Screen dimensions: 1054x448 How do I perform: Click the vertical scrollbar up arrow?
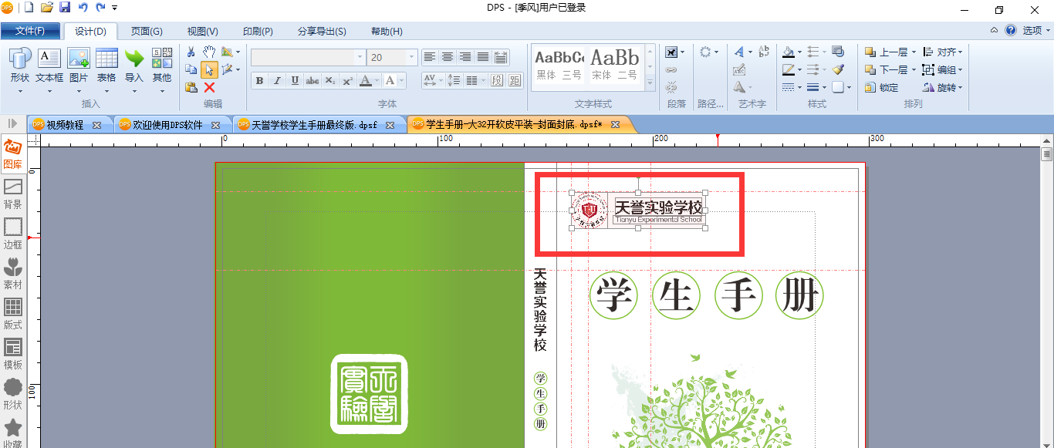[x=1047, y=140]
